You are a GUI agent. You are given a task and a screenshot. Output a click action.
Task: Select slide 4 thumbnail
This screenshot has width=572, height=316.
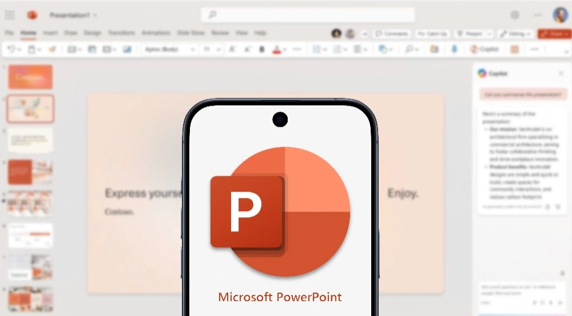pyautogui.click(x=30, y=172)
